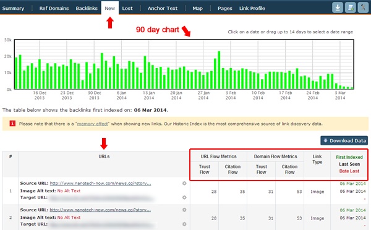Select the 20 Jan 2014 date on chart
The width and height of the screenshot is (371, 230).
[x=176, y=95]
